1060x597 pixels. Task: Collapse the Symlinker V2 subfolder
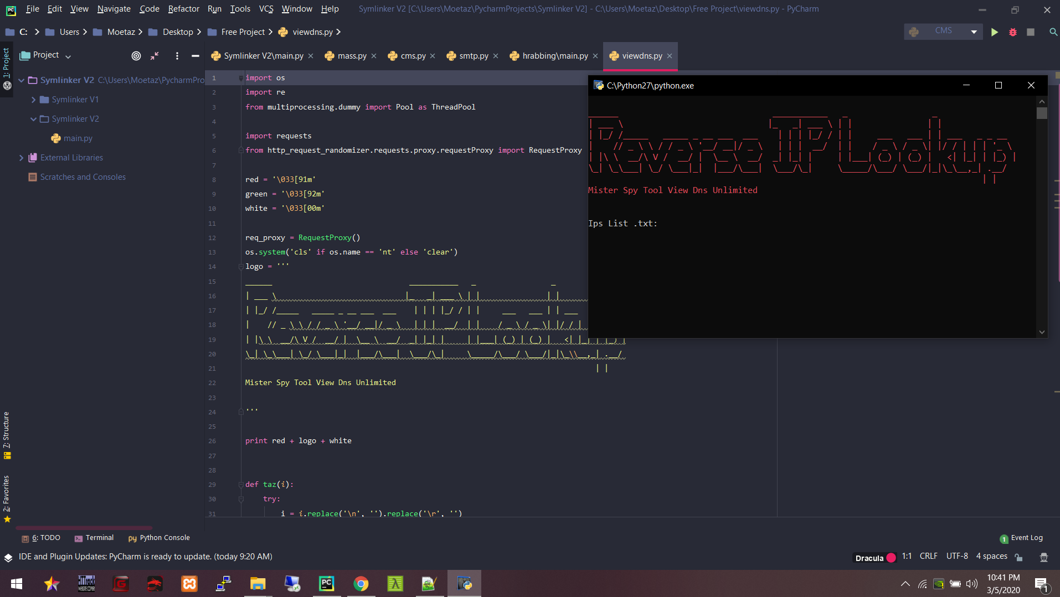click(33, 119)
